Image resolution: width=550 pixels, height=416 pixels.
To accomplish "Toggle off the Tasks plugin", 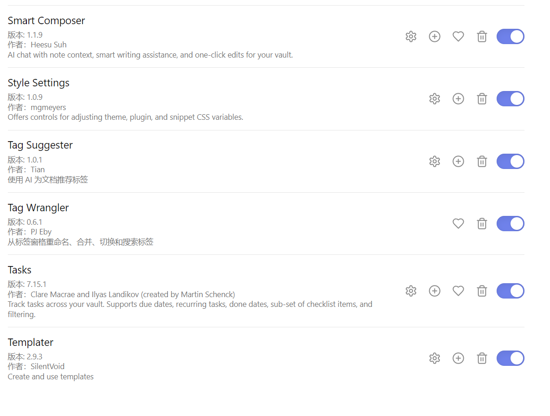I will pos(511,291).
